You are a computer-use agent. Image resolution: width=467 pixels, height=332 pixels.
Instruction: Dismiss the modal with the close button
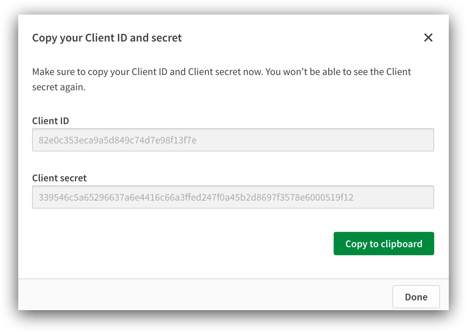pyautogui.click(x=428, y=37)
